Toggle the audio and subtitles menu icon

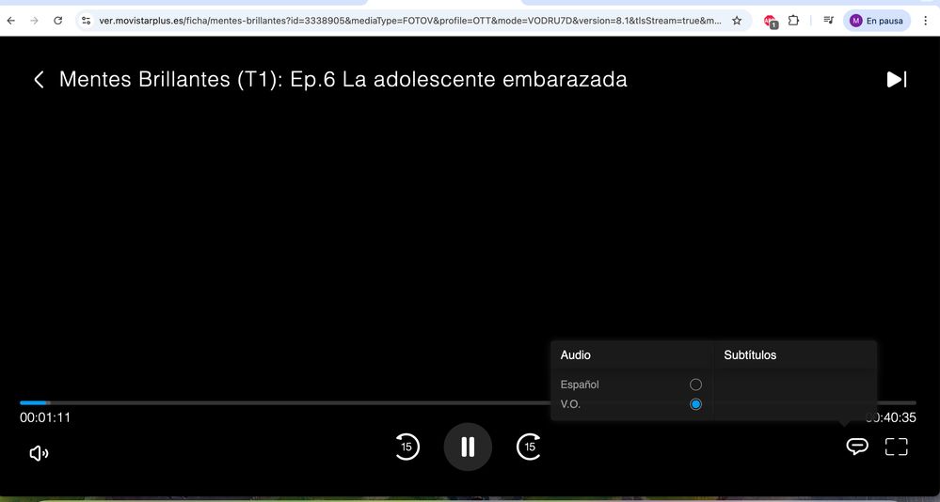[856, 447]
